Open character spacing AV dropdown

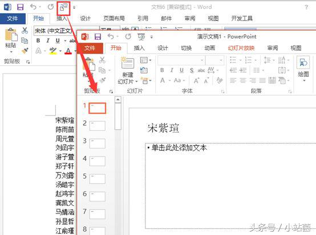coord(213,70)
